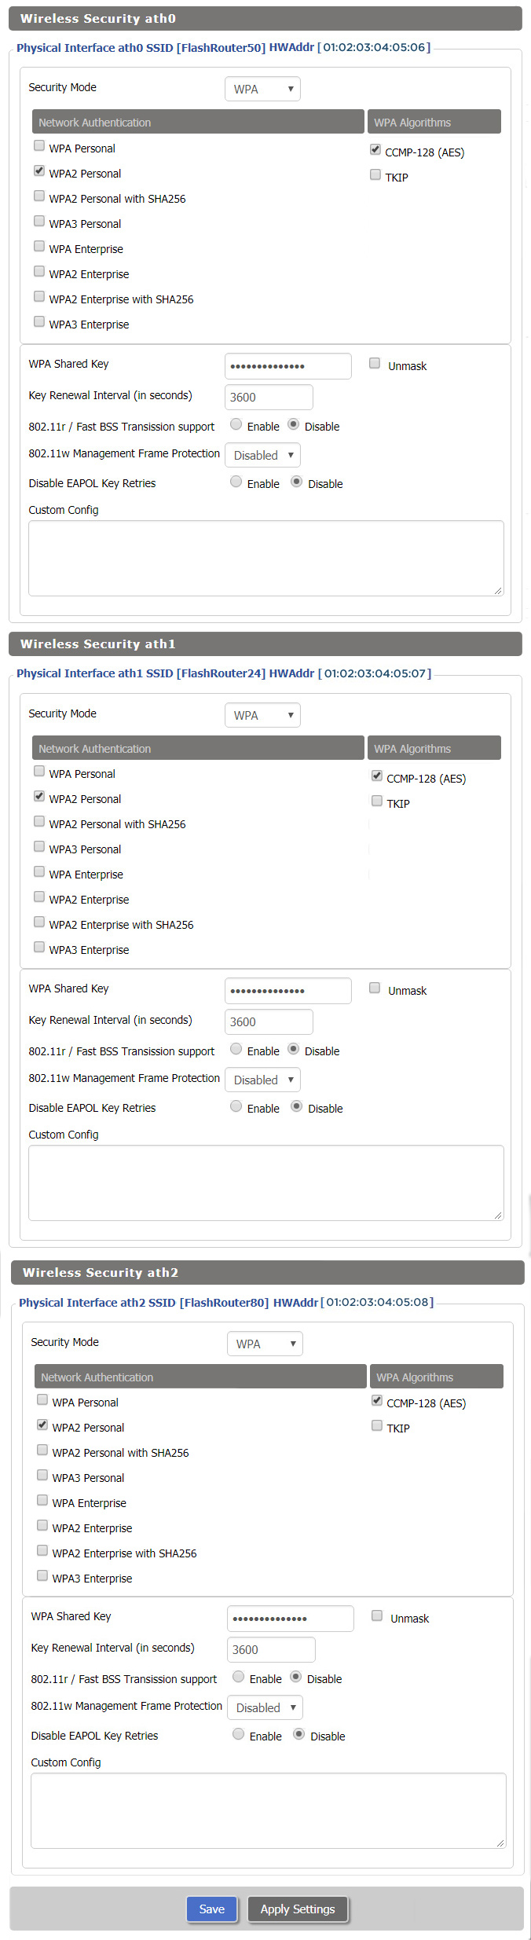The width and height of the screenshot is (531, 1940).
Task: Open the ath1 Security Mode dropdown
Action: coord(262,715)
